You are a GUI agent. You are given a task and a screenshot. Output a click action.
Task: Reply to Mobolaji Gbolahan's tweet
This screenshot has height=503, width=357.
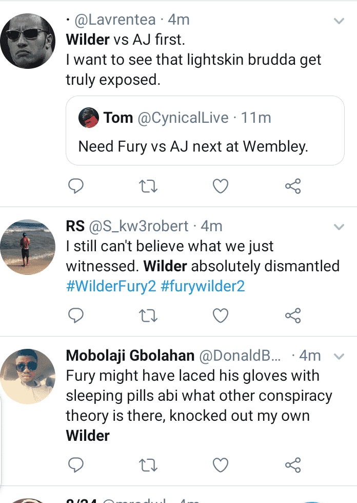(x=75, y=465)
